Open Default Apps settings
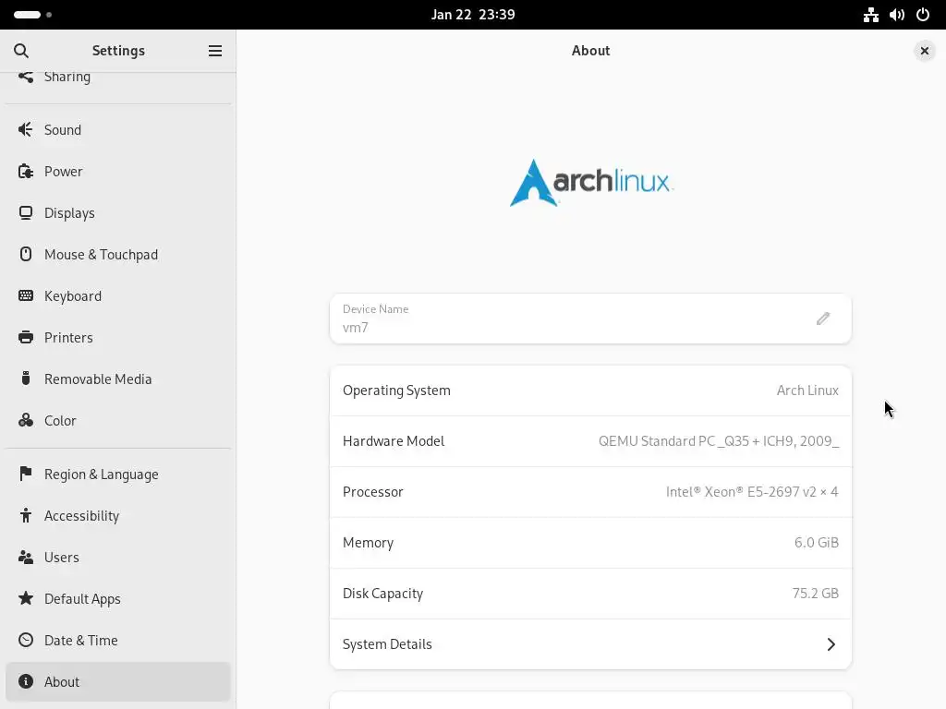 click(x=118, y=598)
